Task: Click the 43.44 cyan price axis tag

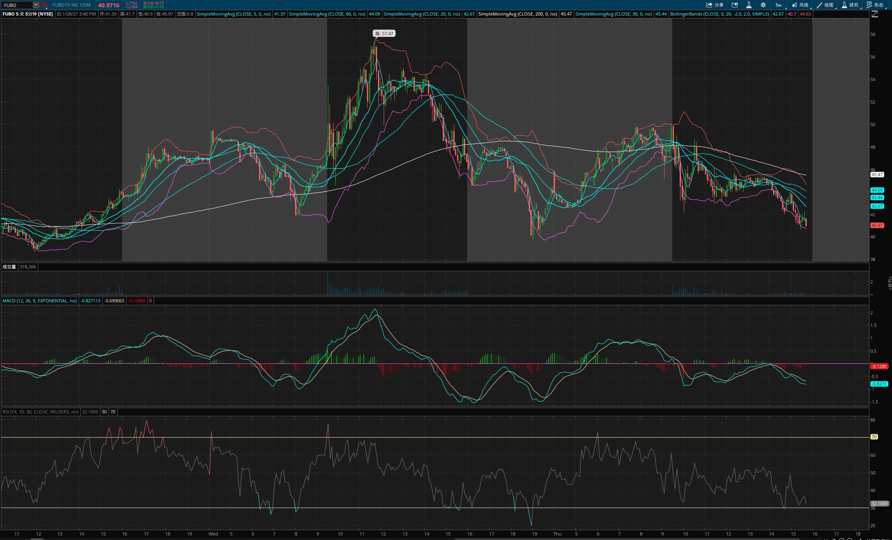Action: [877, 197]
